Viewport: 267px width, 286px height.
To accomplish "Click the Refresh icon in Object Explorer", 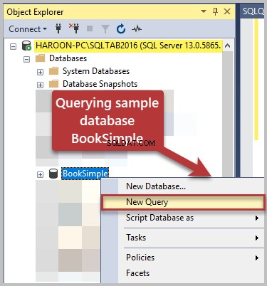I will click(121, 29).
